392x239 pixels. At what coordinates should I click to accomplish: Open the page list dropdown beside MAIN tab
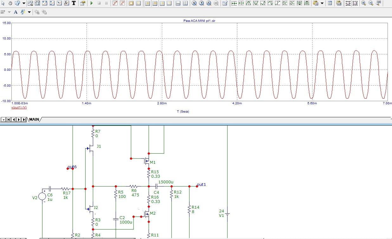point(3,120)
